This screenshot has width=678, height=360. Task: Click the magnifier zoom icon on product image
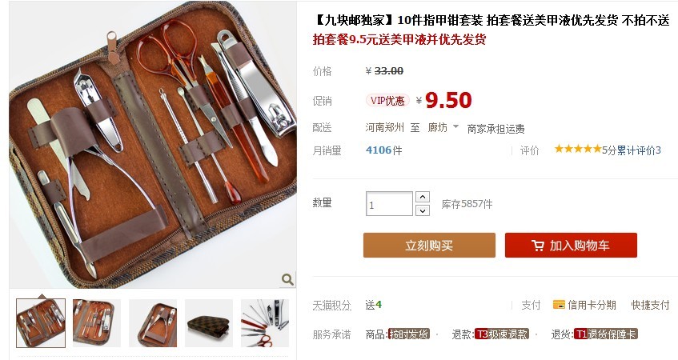tap(287, 279)
